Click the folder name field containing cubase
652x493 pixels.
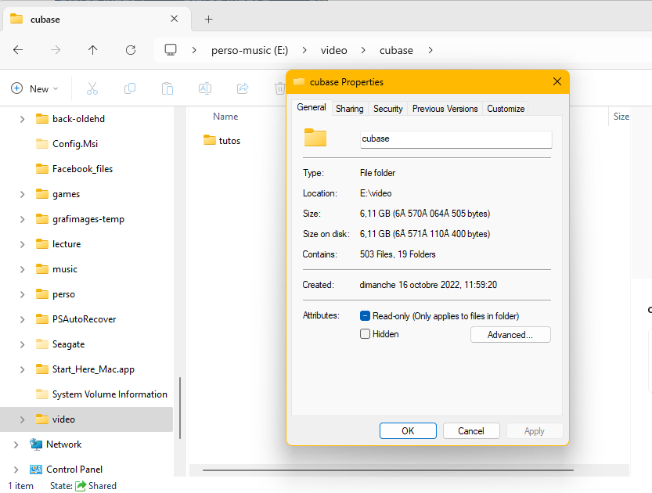pos(456,139)
